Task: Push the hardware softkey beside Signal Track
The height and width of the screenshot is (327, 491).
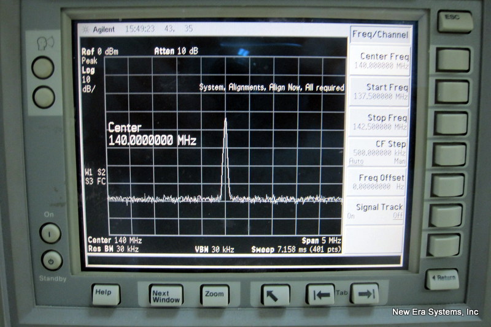Action: pos(446,215)
